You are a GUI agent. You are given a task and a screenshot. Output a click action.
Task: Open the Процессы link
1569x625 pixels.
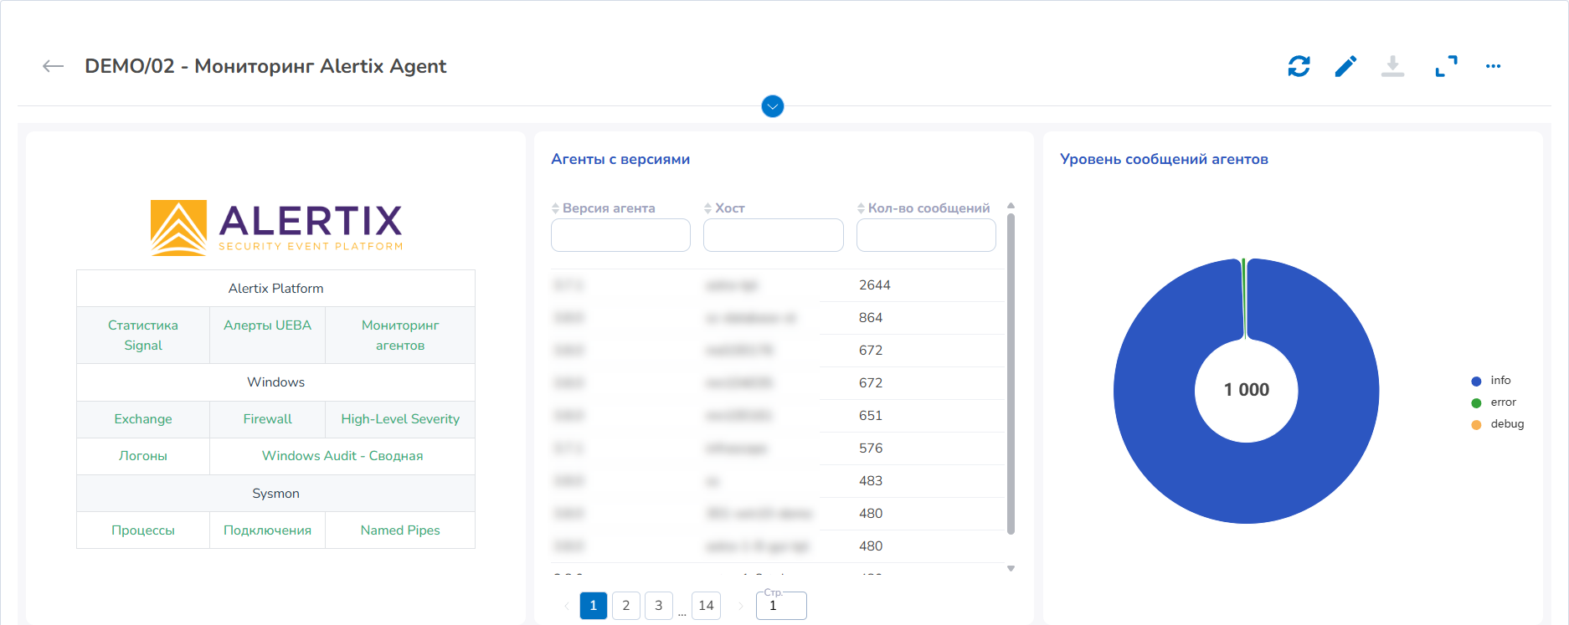pyautogui.click(x=143, y=530)
